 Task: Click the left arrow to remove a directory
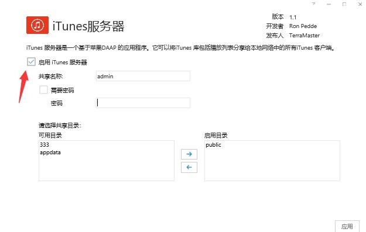coord(189,167)
